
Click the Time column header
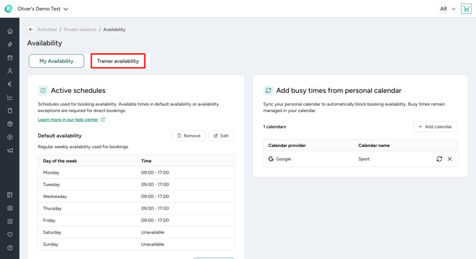pos(146,161)
